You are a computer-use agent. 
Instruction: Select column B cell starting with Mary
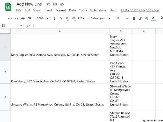click(x=121, y=47)
